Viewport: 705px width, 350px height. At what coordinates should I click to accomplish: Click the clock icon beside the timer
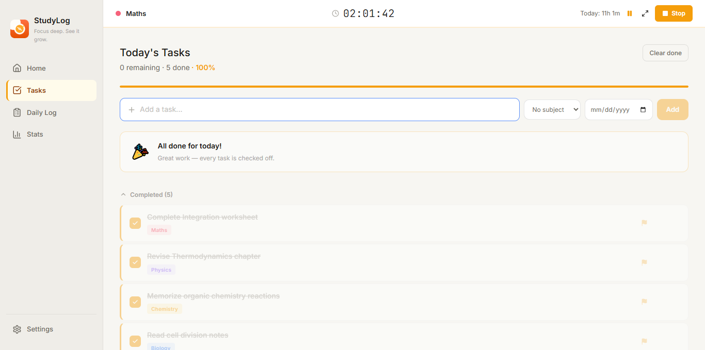coord(335,13)
